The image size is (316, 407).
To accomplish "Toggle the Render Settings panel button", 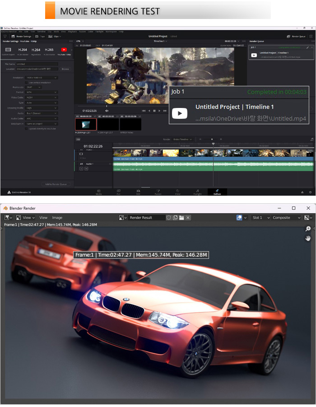I will point(21,36).
